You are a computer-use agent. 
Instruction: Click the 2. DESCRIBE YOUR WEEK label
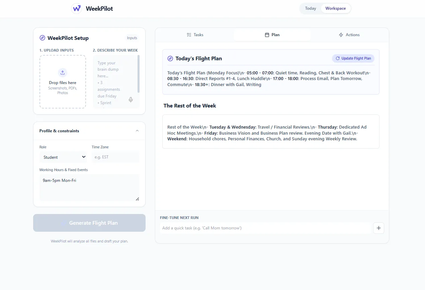(x=115, y=50)
